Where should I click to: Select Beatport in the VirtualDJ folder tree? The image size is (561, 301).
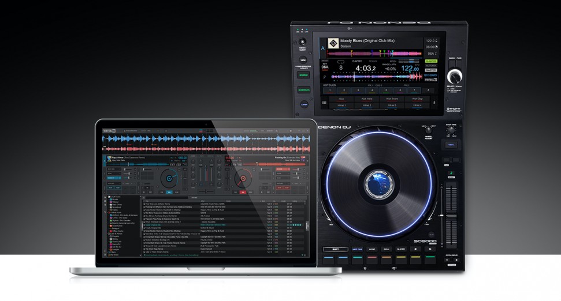[116, 228]
